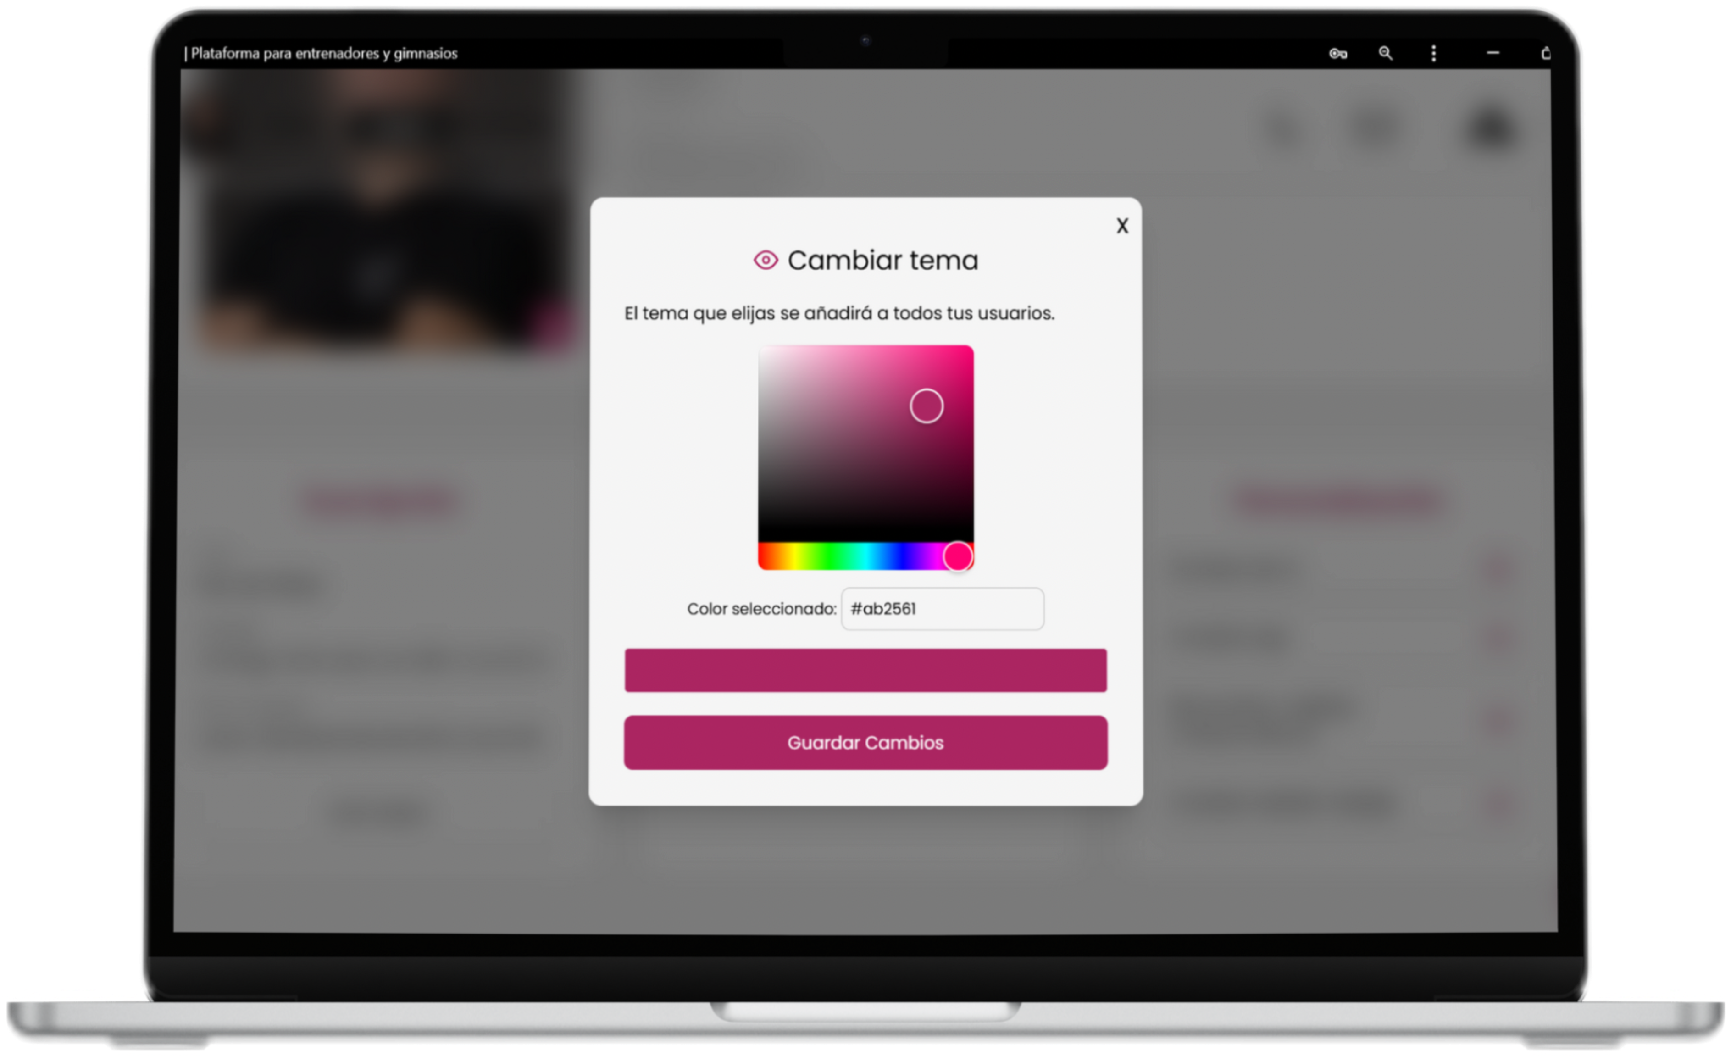This screenshot has width=1731, height=1056.
Task: Click the #ab2561 hex color input field
Action: click(942, 608)
